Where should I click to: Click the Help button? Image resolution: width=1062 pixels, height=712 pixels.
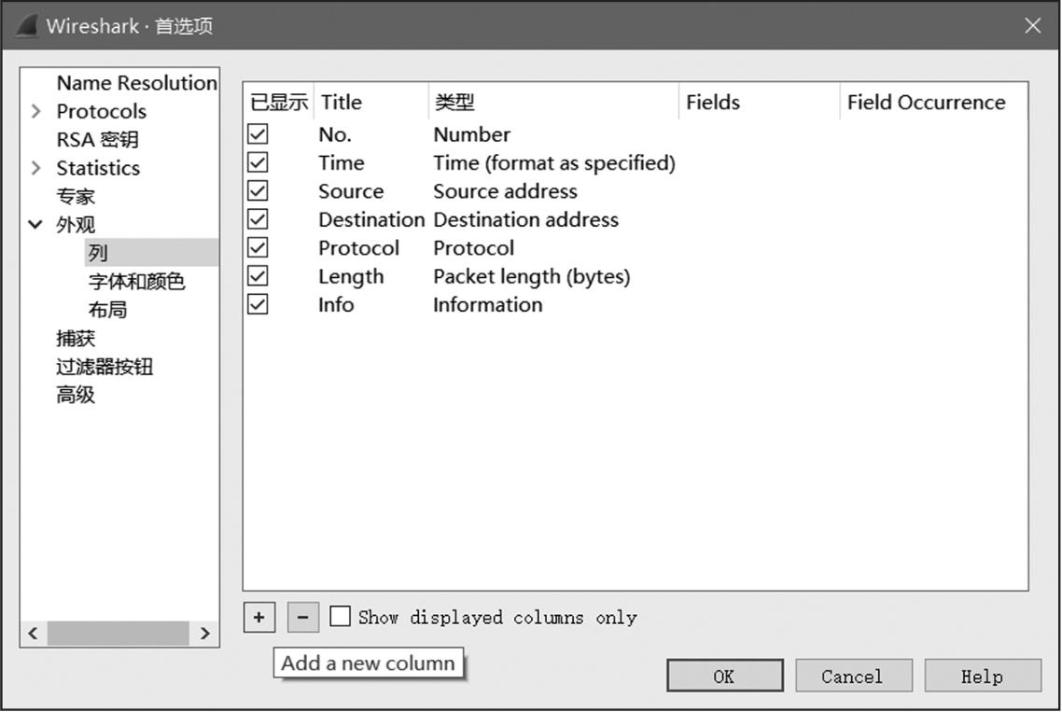(983, 676)
